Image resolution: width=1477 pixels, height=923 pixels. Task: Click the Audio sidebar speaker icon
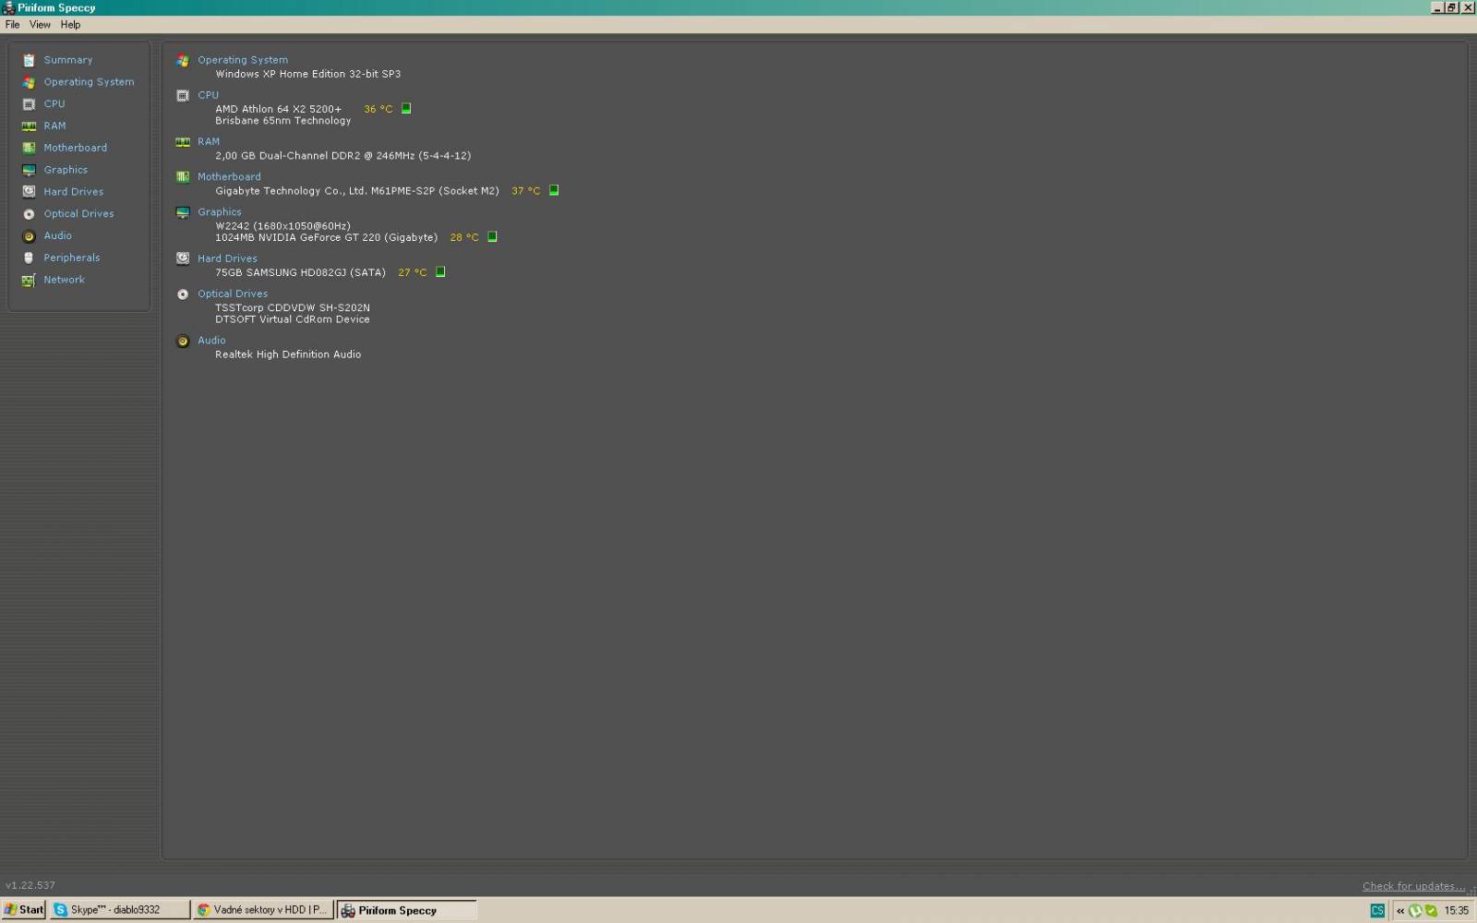pyautogui.click(x=29, y=236)
